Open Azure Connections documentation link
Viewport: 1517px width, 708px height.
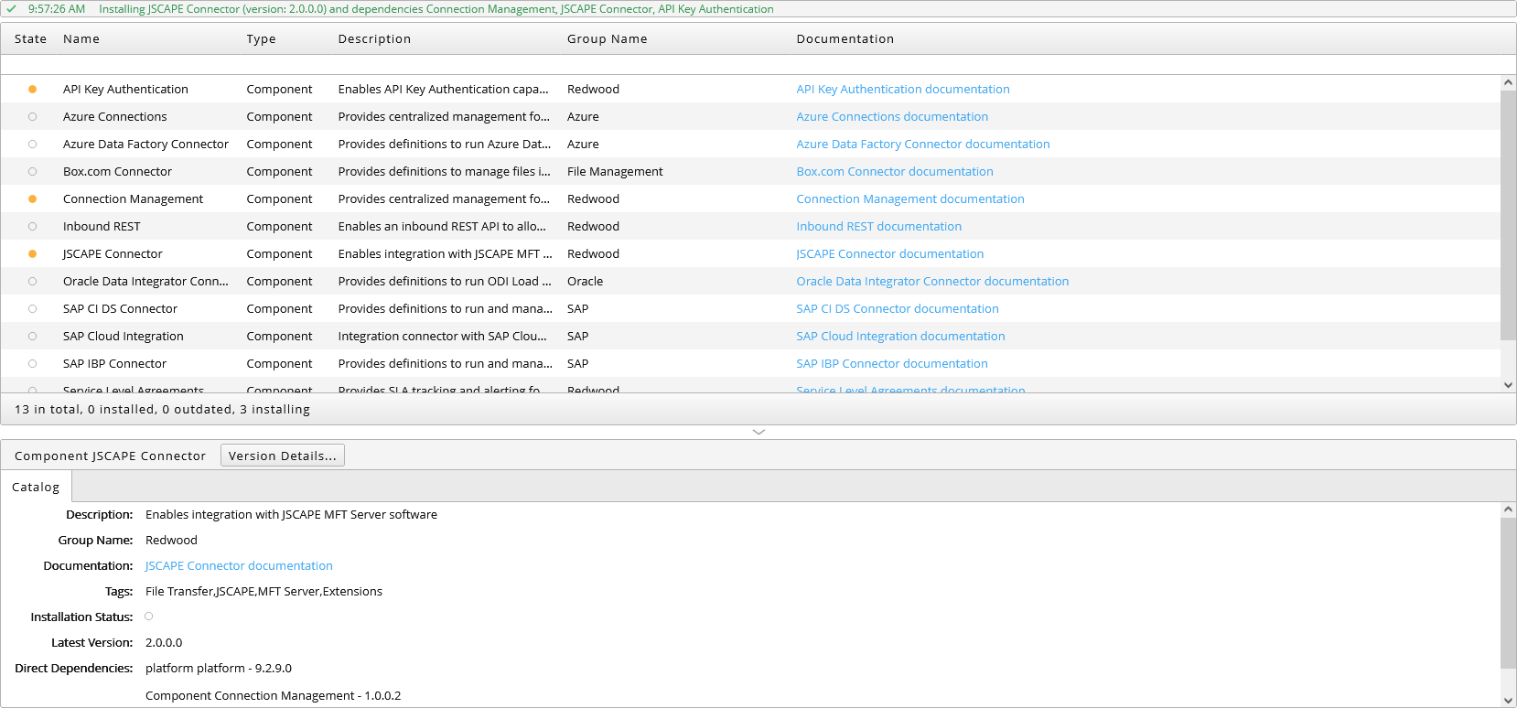892,117
